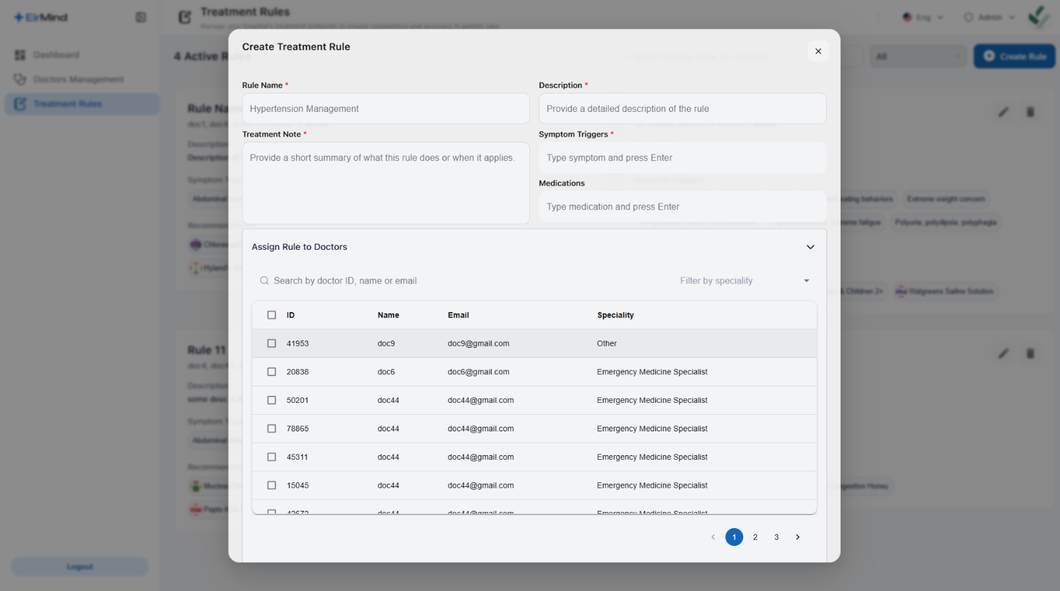Screen dimensions: 1060x591
Task: Open the Filter by speciality dropdown
Action: (745, 281)
